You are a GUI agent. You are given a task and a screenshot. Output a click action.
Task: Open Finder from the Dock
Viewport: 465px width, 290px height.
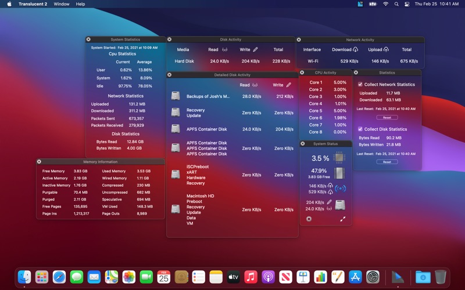(24, 277)
